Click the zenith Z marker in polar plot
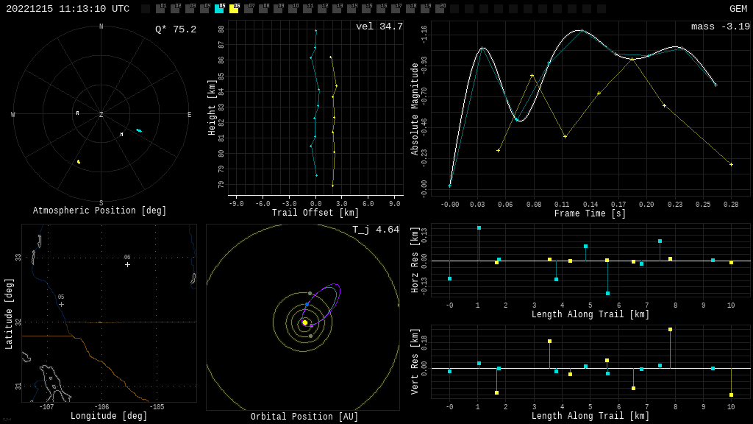Image resolution: width=753 pixels, height=424 pixels. [x=101, y=115]
